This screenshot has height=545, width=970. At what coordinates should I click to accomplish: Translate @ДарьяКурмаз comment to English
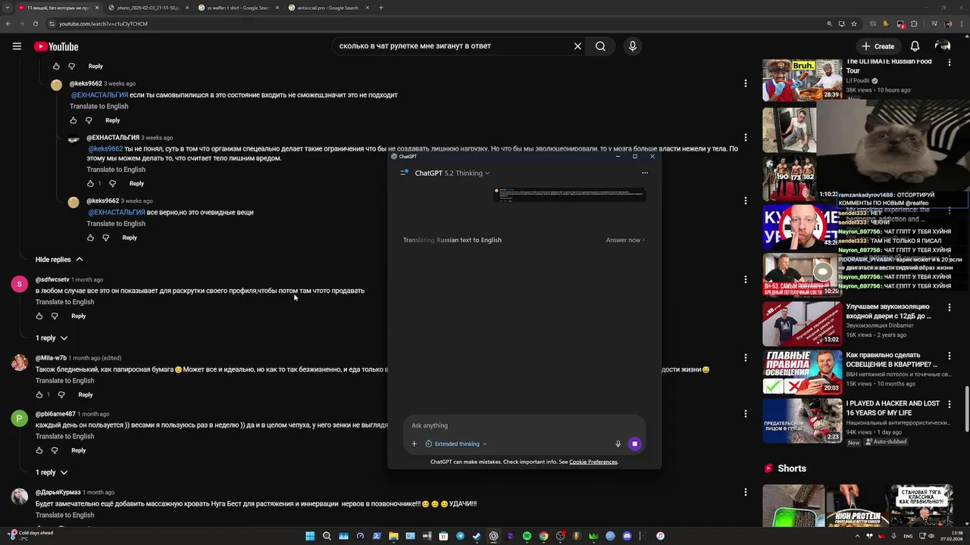tap(64, 515)
